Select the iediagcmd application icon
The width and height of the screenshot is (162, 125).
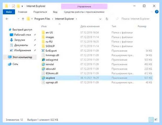[x=43, y=60]
